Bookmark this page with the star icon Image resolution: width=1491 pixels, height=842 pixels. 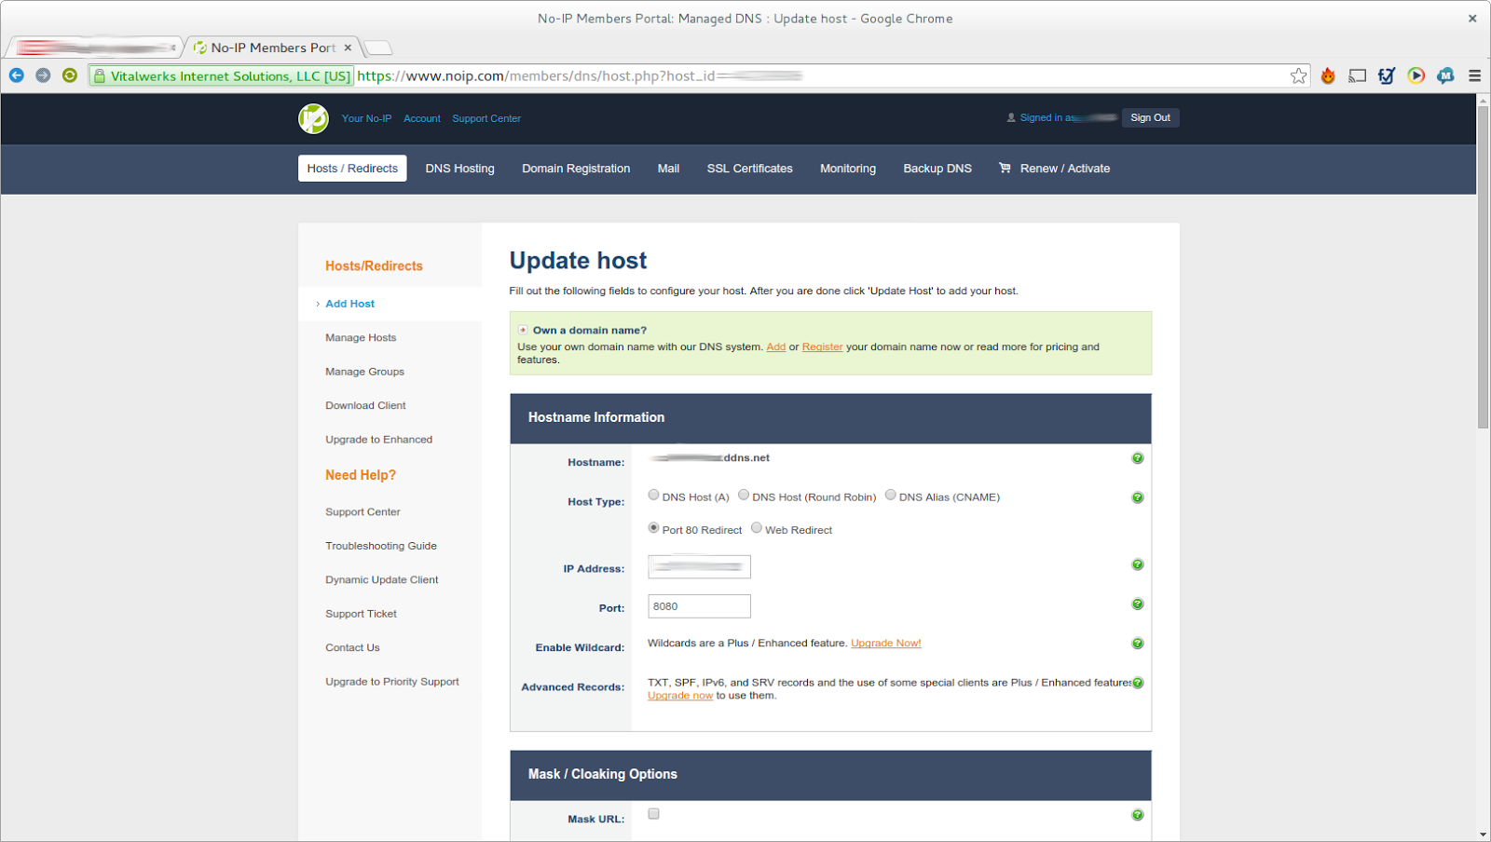1299,76
